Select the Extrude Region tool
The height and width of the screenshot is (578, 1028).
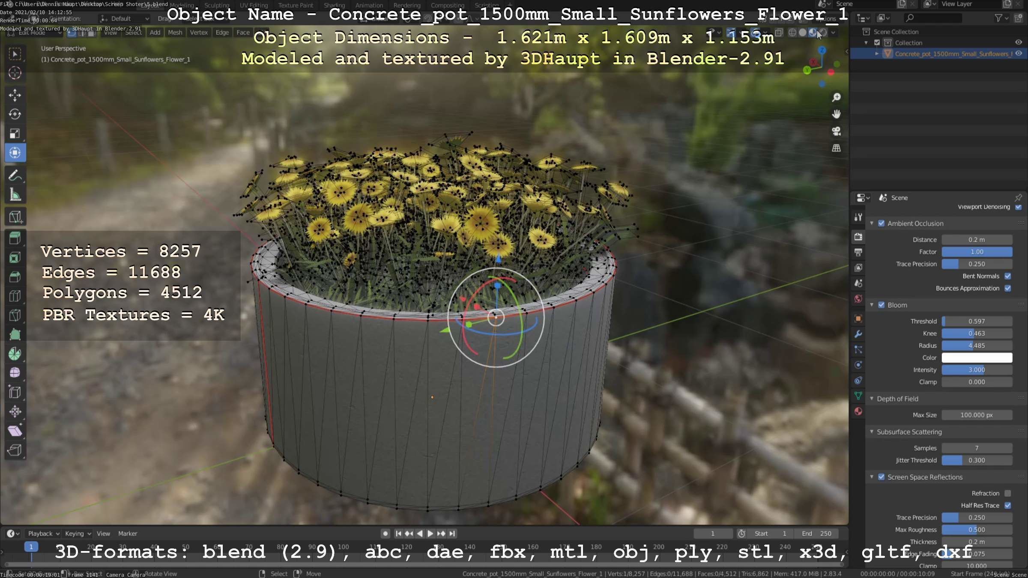point(15,238)
